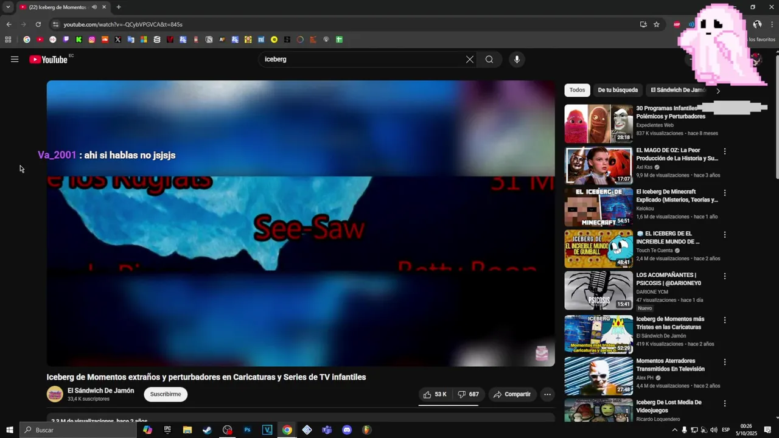Select the El Sándwich De Jamón chip

click(677, 90)
